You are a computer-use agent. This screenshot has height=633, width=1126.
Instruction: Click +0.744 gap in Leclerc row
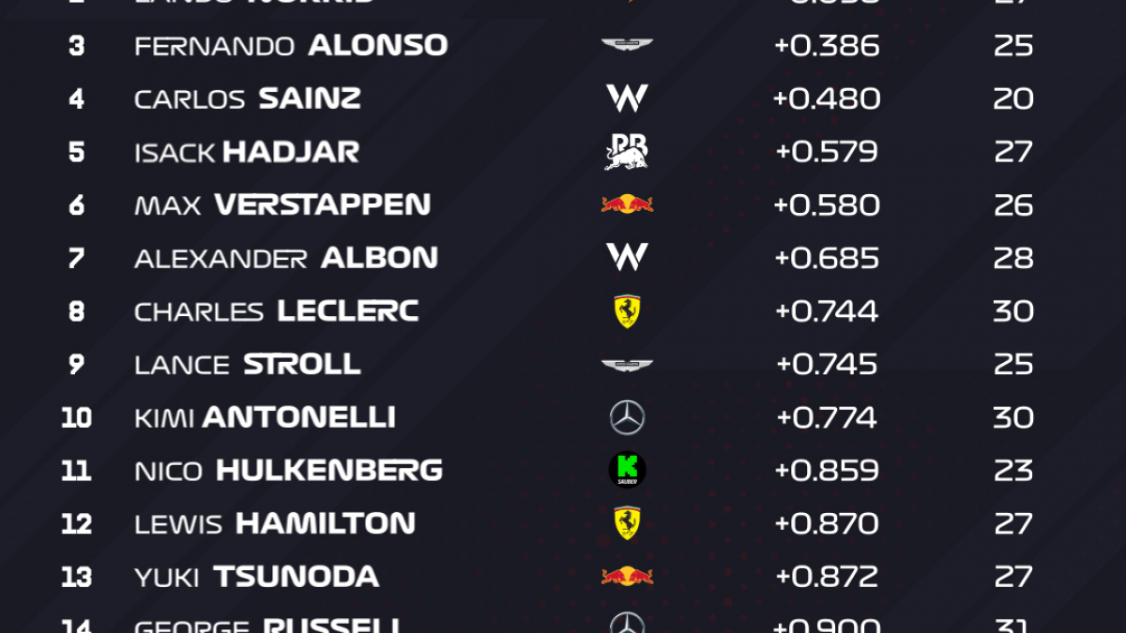pyautogui.click(x=827, y=310)
